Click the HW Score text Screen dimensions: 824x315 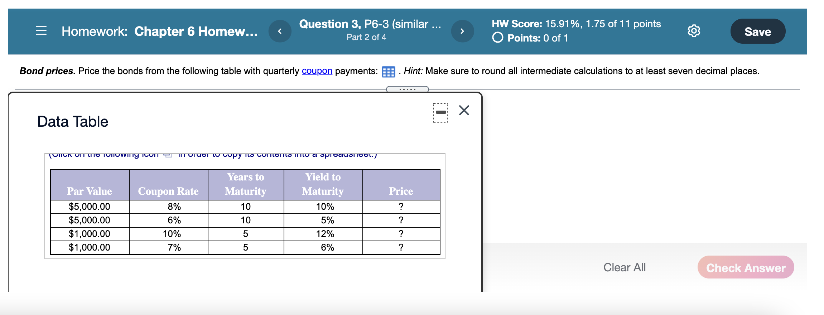tap(576, 24)
